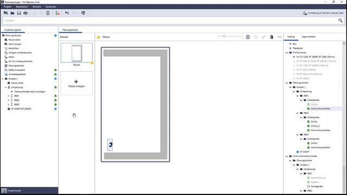Collapse the first Planungsskizzen folder in the catalog
Viewport: 347px width, 195px height.
[287, 83]
